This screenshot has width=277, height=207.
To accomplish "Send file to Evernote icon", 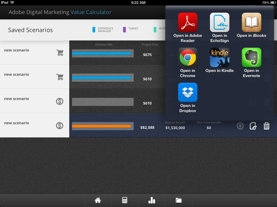I will pos(251,57).
